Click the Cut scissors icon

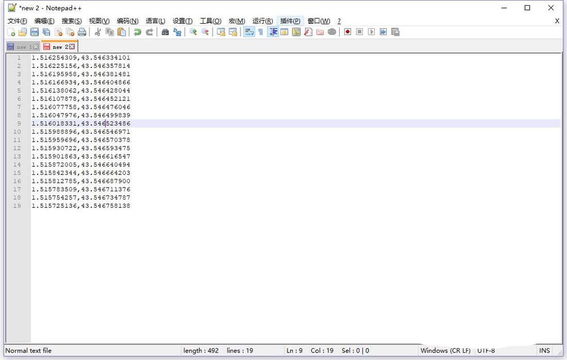98,32
